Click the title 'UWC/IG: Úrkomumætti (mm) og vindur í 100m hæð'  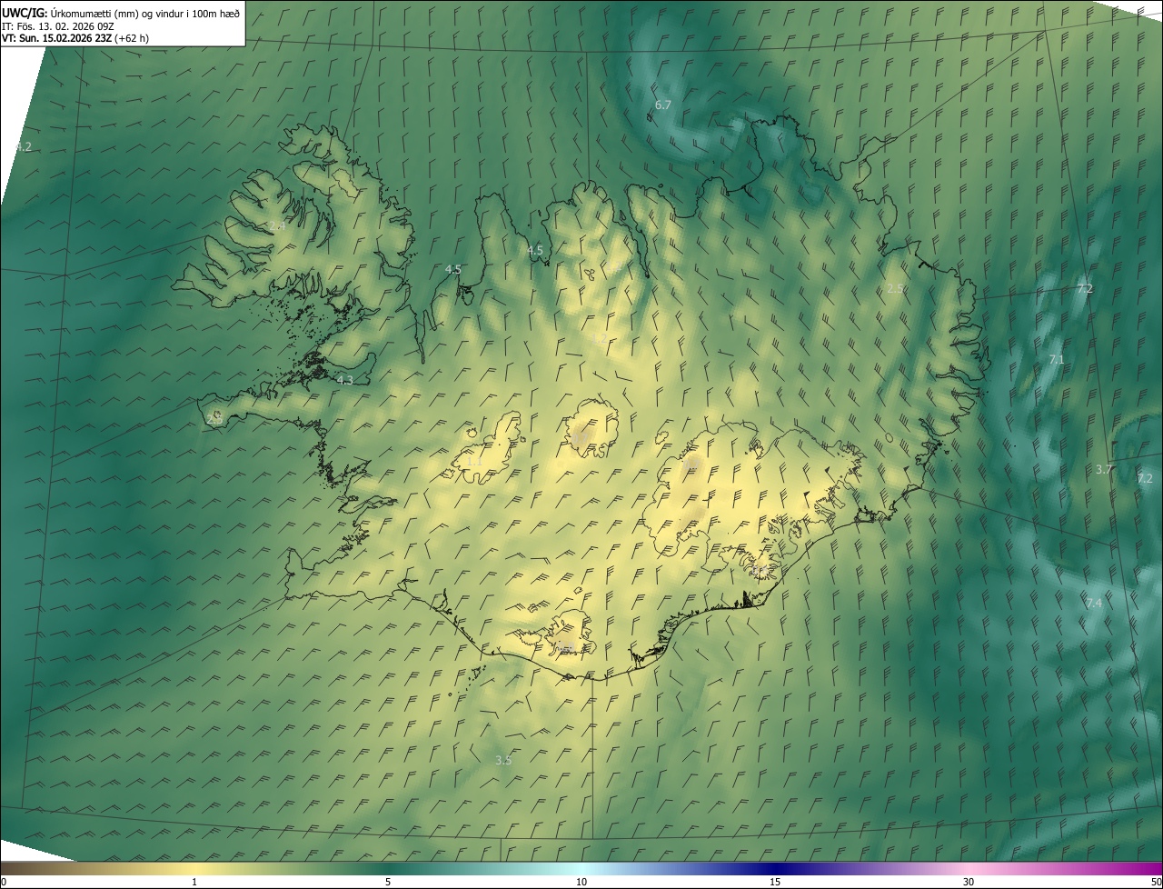point(122,13)
